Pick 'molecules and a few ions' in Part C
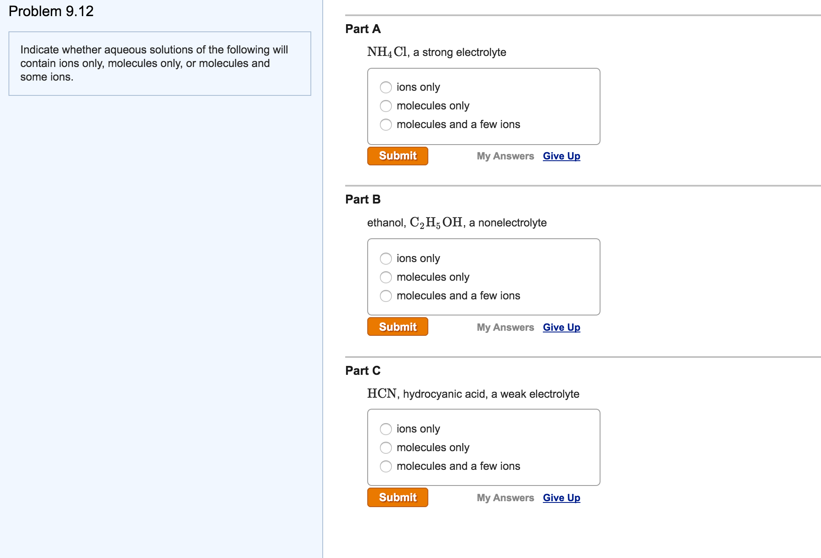 click(x=385, y=466)
